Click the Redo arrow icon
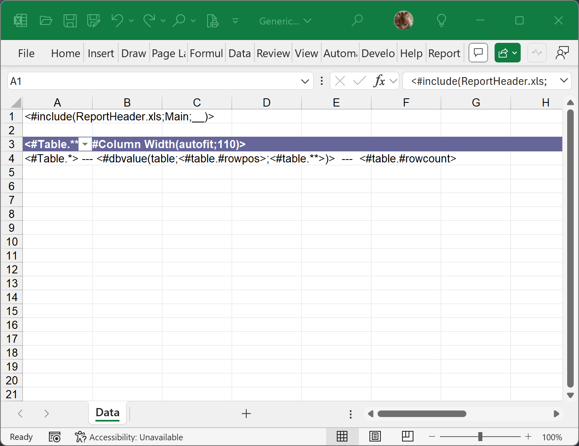The image size is (579, 446). (149, 20)
